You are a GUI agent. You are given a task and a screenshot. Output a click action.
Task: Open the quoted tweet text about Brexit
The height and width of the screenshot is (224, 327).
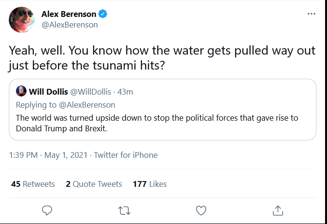point(157,123)
